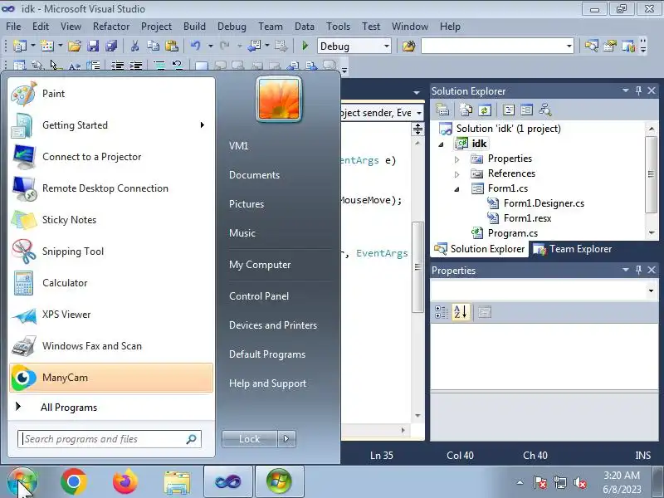Screen dimensions: 664x498
Task: Expand the Properties node in Solution Explorer
Action: pyautogui.click(x=457, y=159)
